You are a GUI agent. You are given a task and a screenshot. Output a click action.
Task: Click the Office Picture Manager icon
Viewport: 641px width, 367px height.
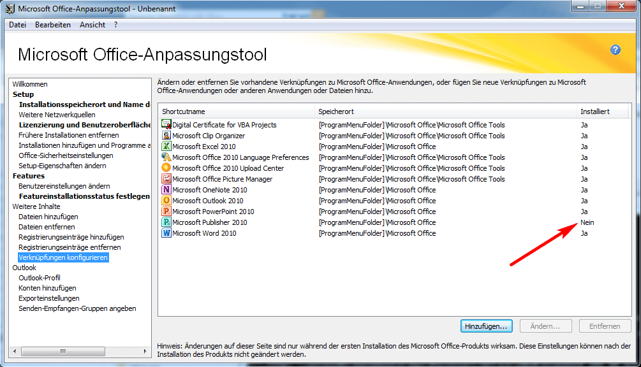click(166, 179)
